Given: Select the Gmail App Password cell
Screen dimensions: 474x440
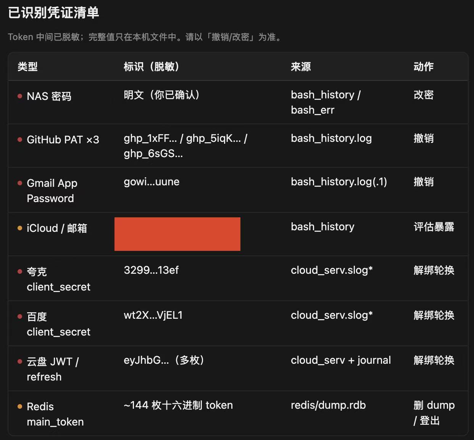Looking at the screenshot, I should (x=52, y=191).
